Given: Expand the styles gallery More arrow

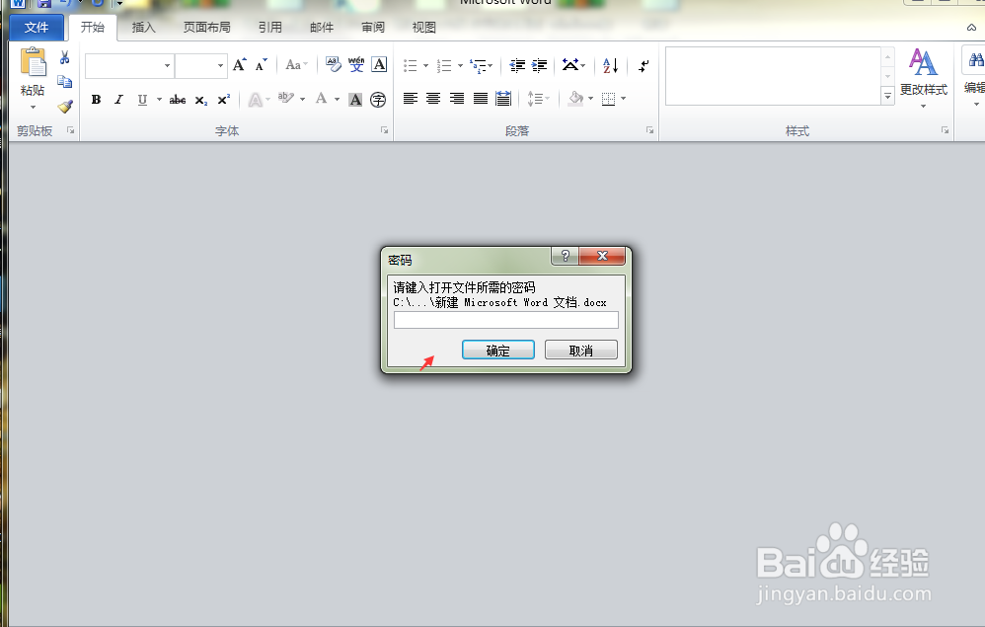Looking at the screenshot, I should 887,96.
